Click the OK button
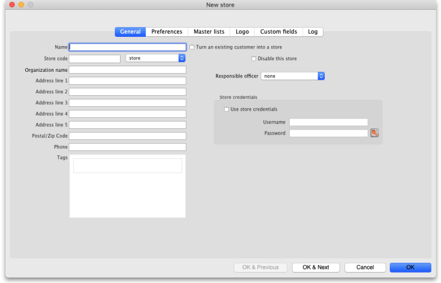The image size is (441, 283). (x=410, y=268)
